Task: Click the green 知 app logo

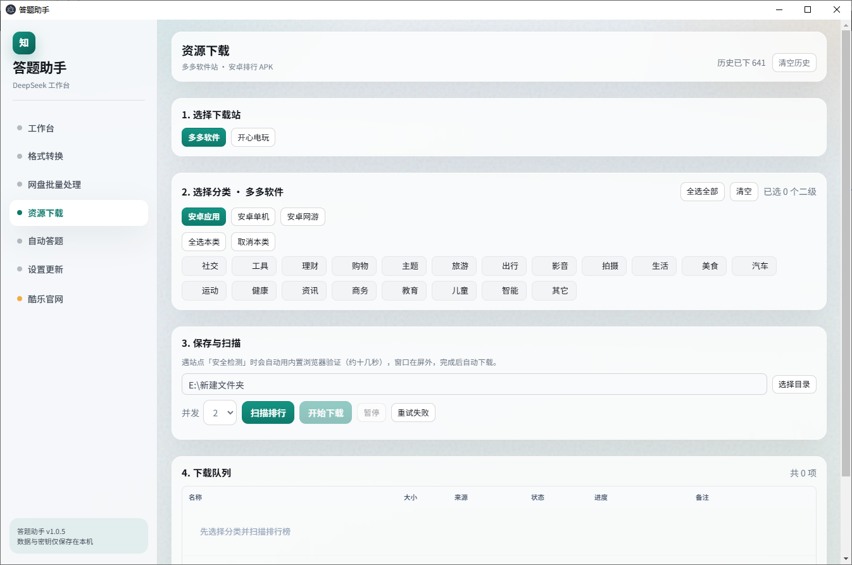Action: (x=24, y=43)
